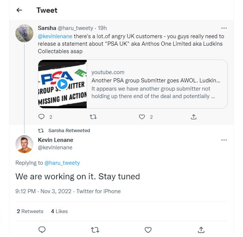Share Kevin Lenane's reply using the bottom share icon
This screenshot has height=237, width=243.
pyautogui.click(x=201, y=230)
